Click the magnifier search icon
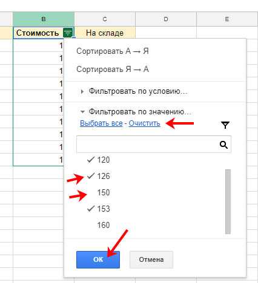Image resolution: width=258 pixels, height=283 pixels. (x=223, y=145)
